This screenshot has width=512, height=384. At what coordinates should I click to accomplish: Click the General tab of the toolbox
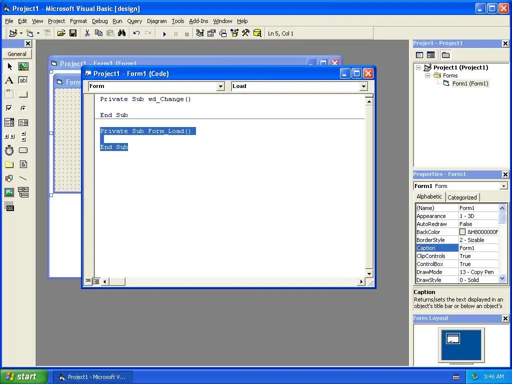(17, 54)
